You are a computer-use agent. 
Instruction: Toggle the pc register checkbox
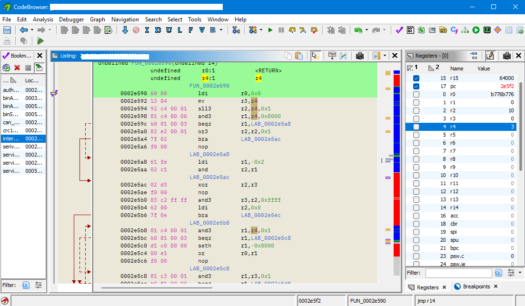coord(416,86)
